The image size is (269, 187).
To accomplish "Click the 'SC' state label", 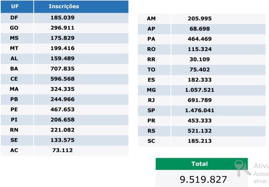I will [151, 141].
